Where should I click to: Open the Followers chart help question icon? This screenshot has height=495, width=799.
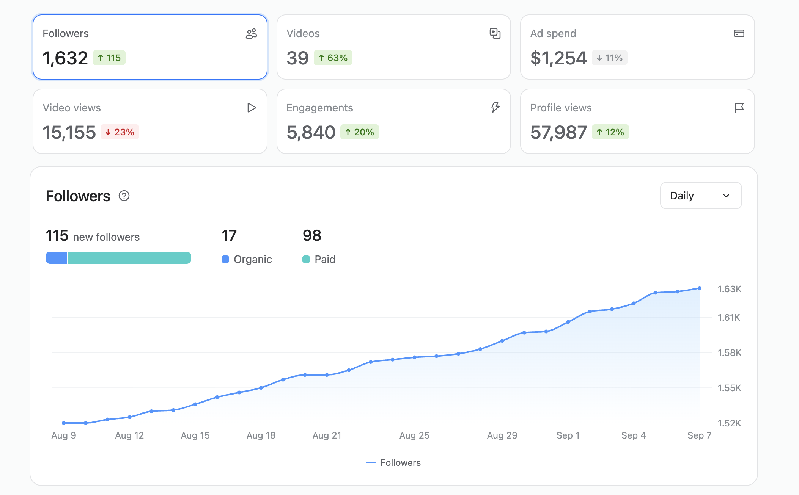124,196
